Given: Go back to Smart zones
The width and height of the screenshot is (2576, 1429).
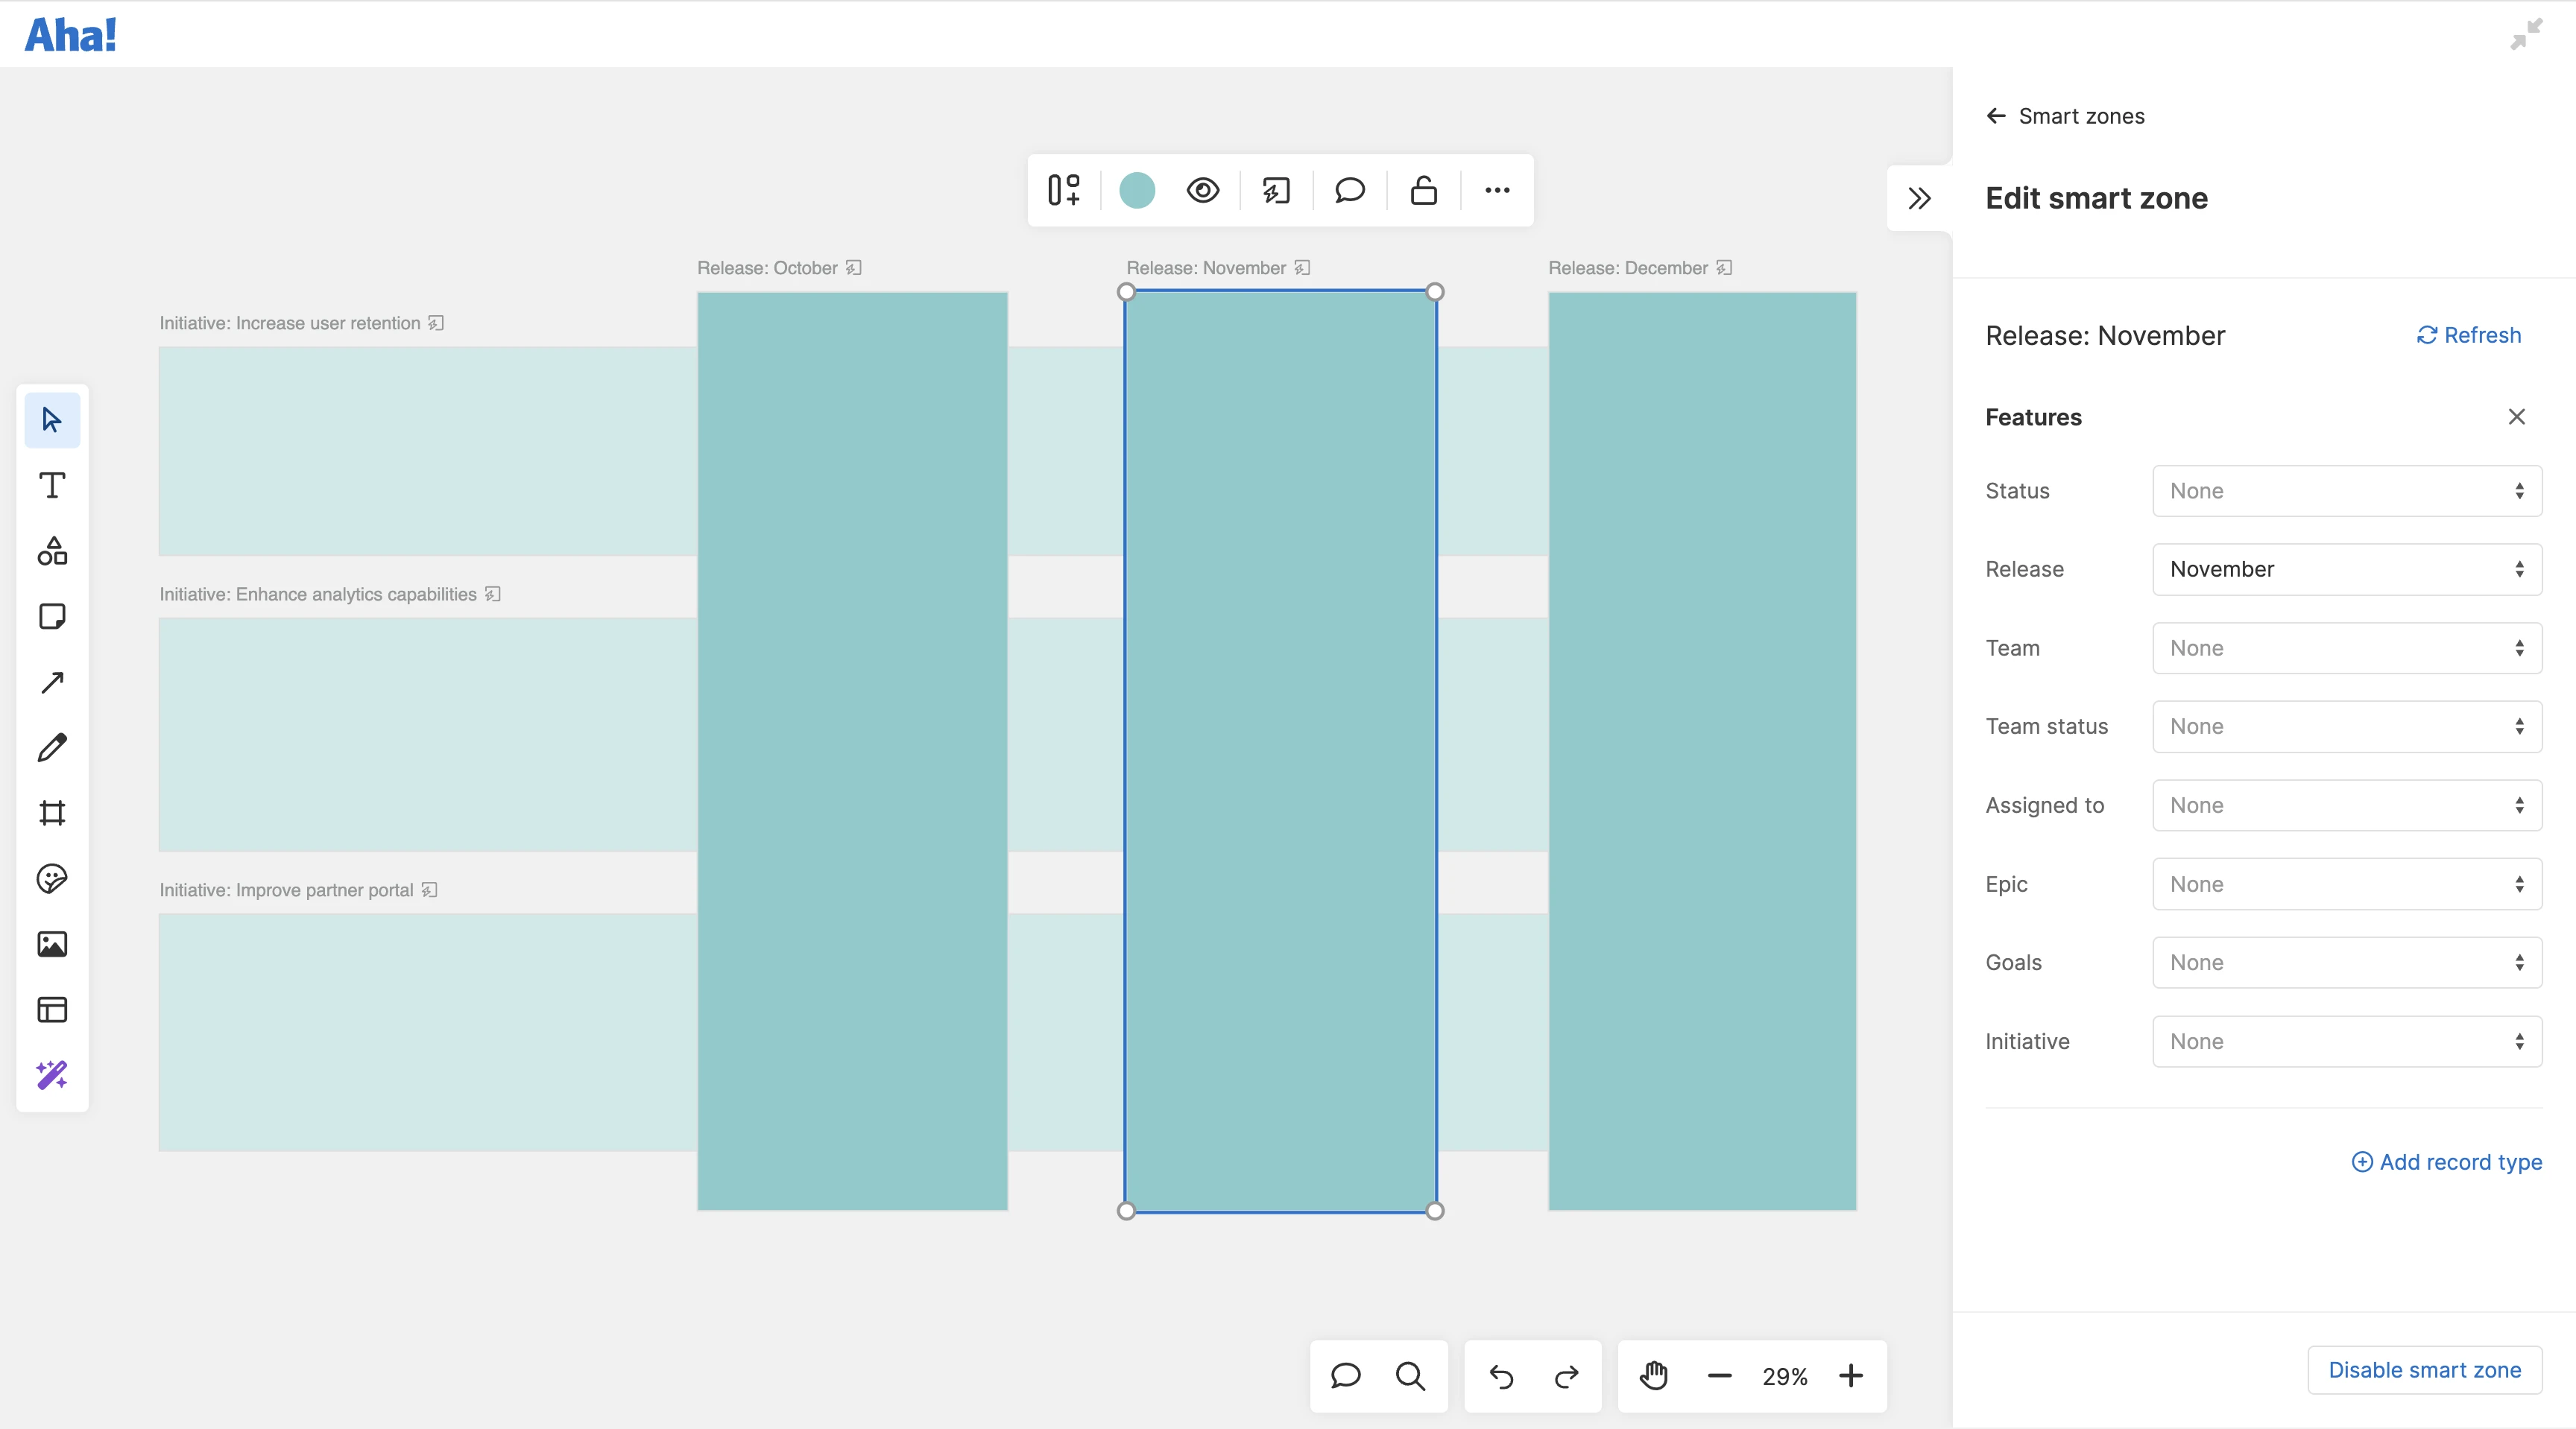Looking at the screenshot, I should 2065,116.
